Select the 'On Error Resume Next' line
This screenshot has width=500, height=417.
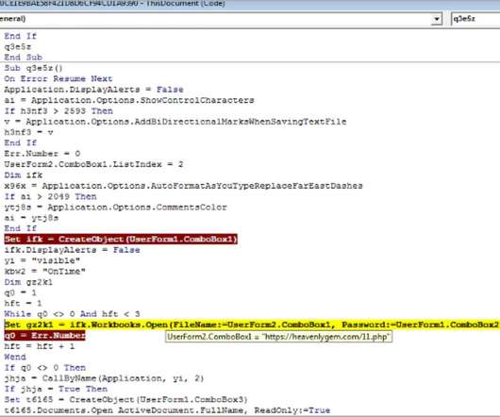click(58, 78)
